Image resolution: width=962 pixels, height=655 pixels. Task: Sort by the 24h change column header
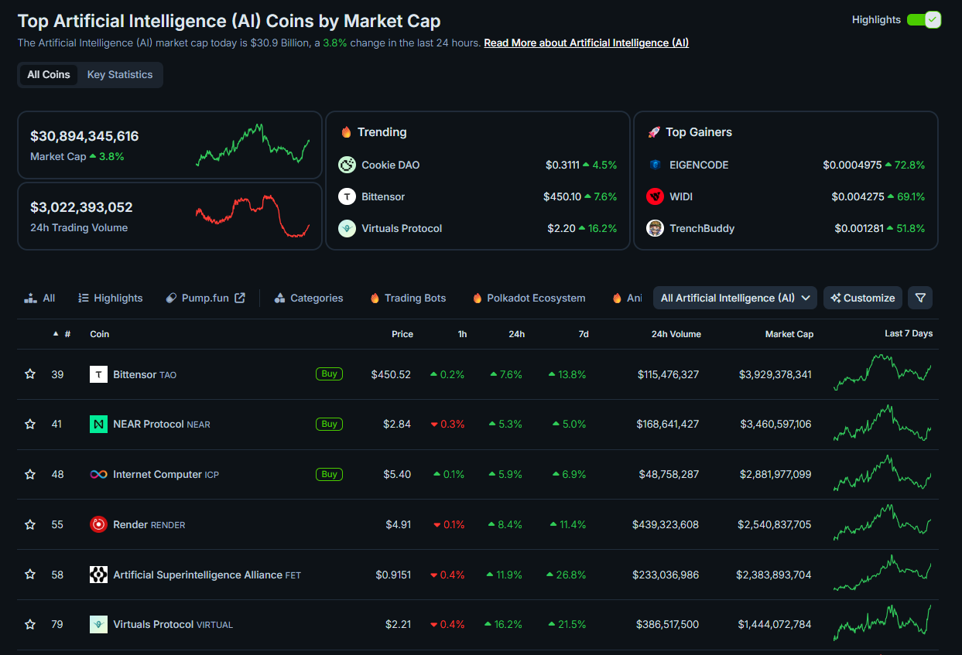[517, 334]
